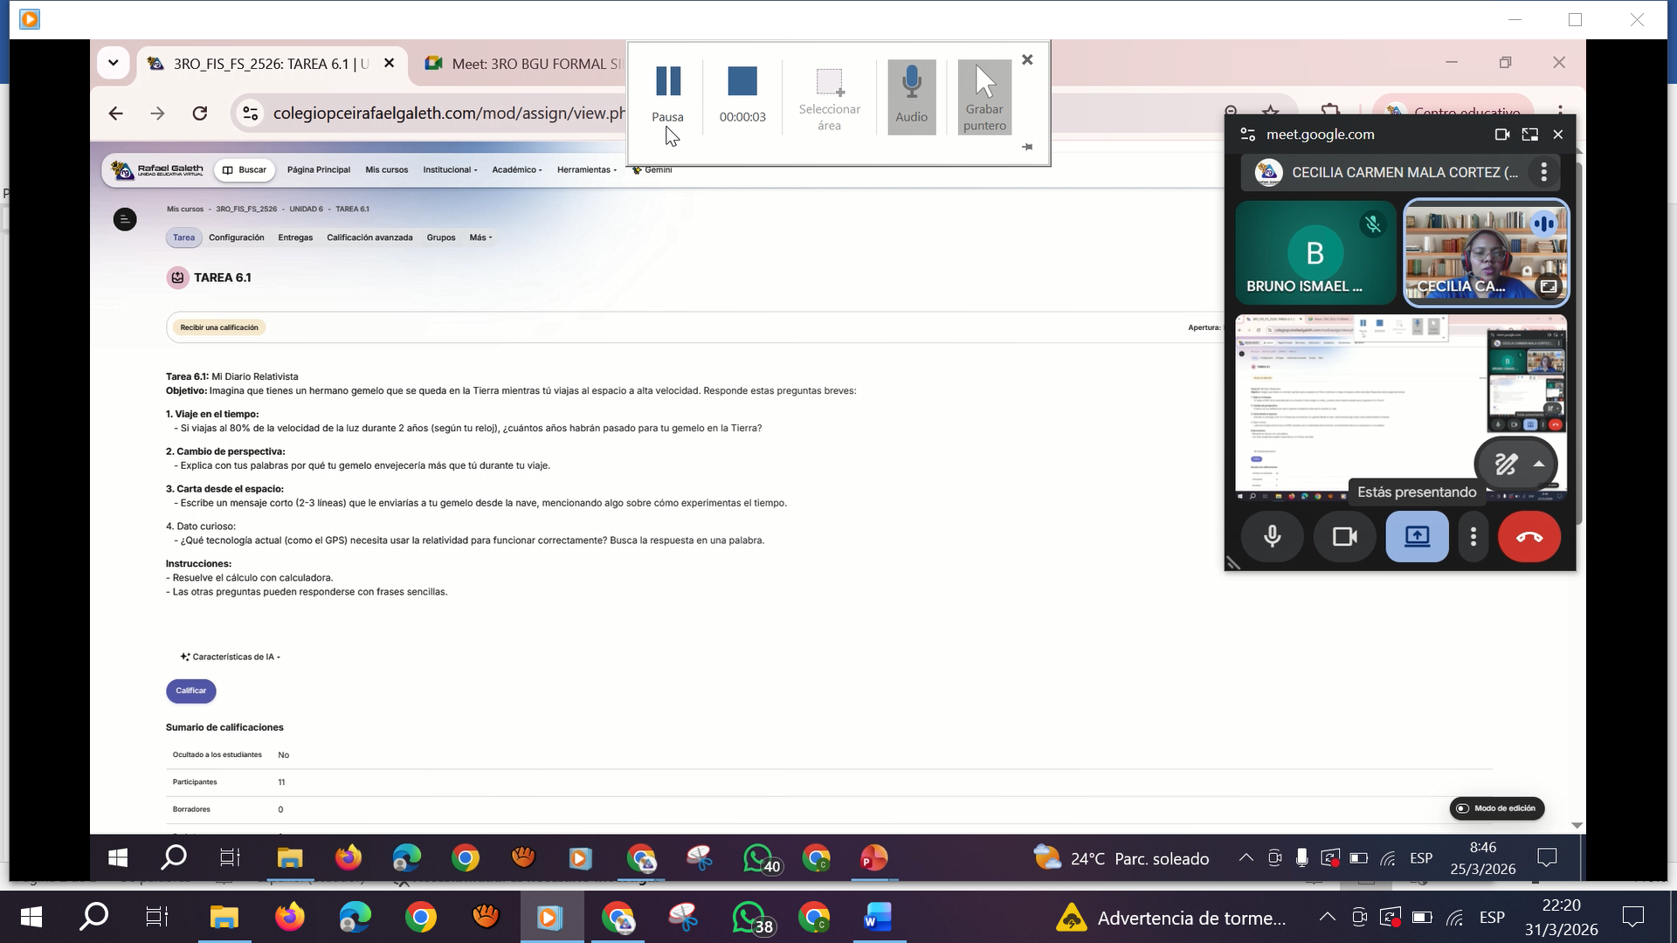Reload the browser page
The image size is (1677, 943).
[x=200, y=114]
